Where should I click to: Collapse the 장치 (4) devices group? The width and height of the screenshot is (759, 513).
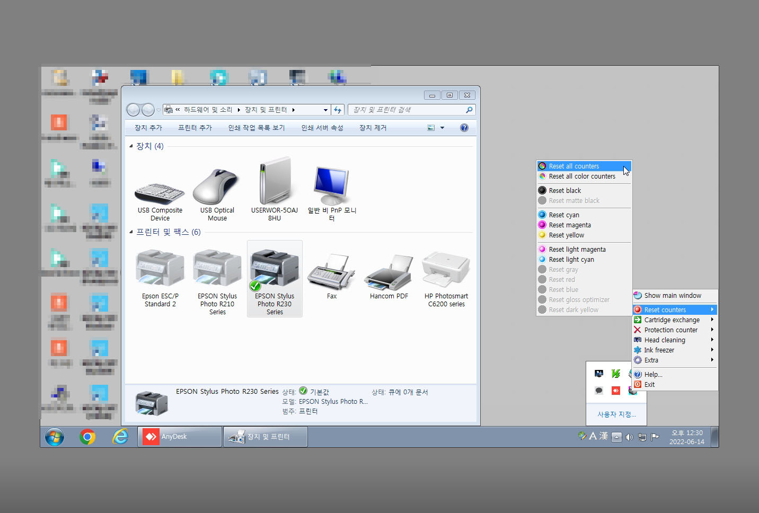(131, 146)
